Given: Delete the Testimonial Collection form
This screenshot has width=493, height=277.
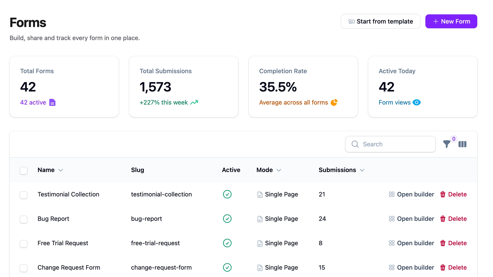Looking at the screenshot, I should (453, 194).
